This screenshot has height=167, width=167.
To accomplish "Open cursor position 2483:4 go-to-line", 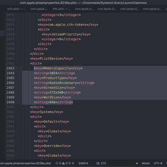I will click(x=83, y=163).
